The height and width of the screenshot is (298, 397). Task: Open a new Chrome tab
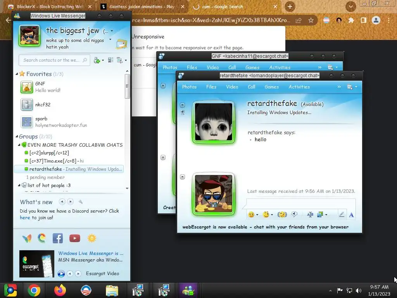click(x=290, y=7)
